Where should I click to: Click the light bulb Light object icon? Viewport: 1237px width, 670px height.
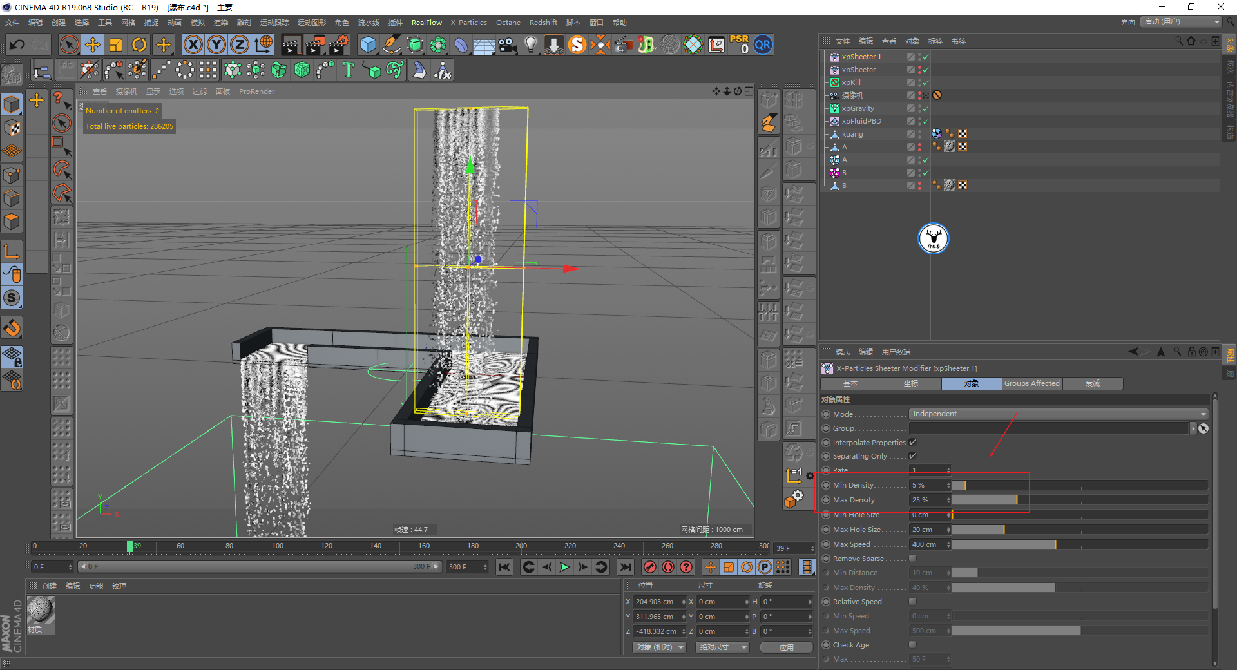[x=530, y=44]
